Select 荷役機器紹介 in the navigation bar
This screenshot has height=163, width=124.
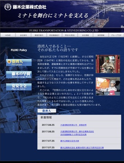(54, 35)
